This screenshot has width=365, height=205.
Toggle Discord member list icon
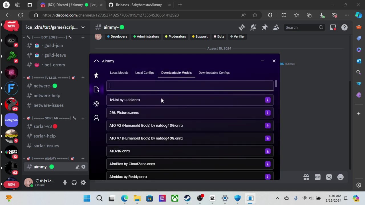276,27
